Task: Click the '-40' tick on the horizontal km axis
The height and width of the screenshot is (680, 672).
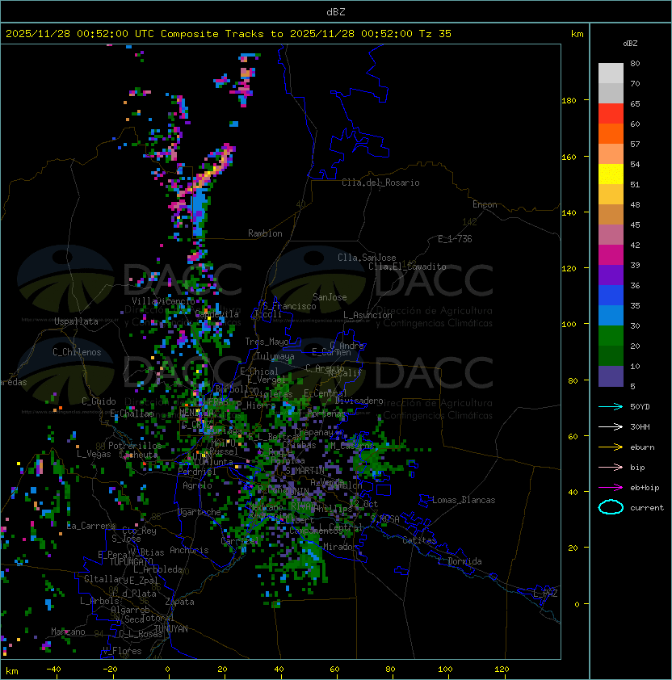Action: (54, 670)
